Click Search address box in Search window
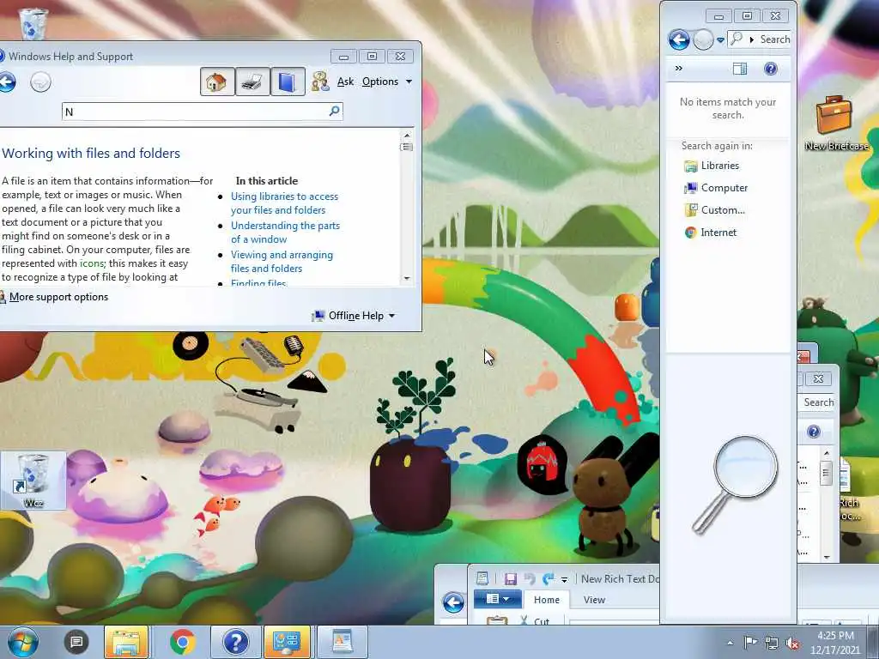Viewport: 879px width, 659px height. pos(759,39)
